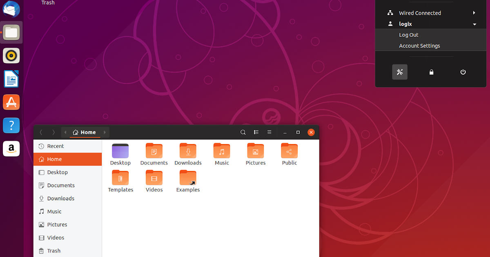
Task: Click the power off icon
Action: coord(463,72)
